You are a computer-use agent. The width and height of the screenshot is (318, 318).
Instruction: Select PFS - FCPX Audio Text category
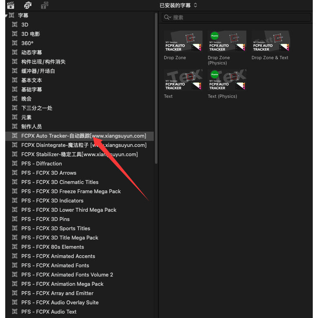pyautogui.click(x=80, y=312)
